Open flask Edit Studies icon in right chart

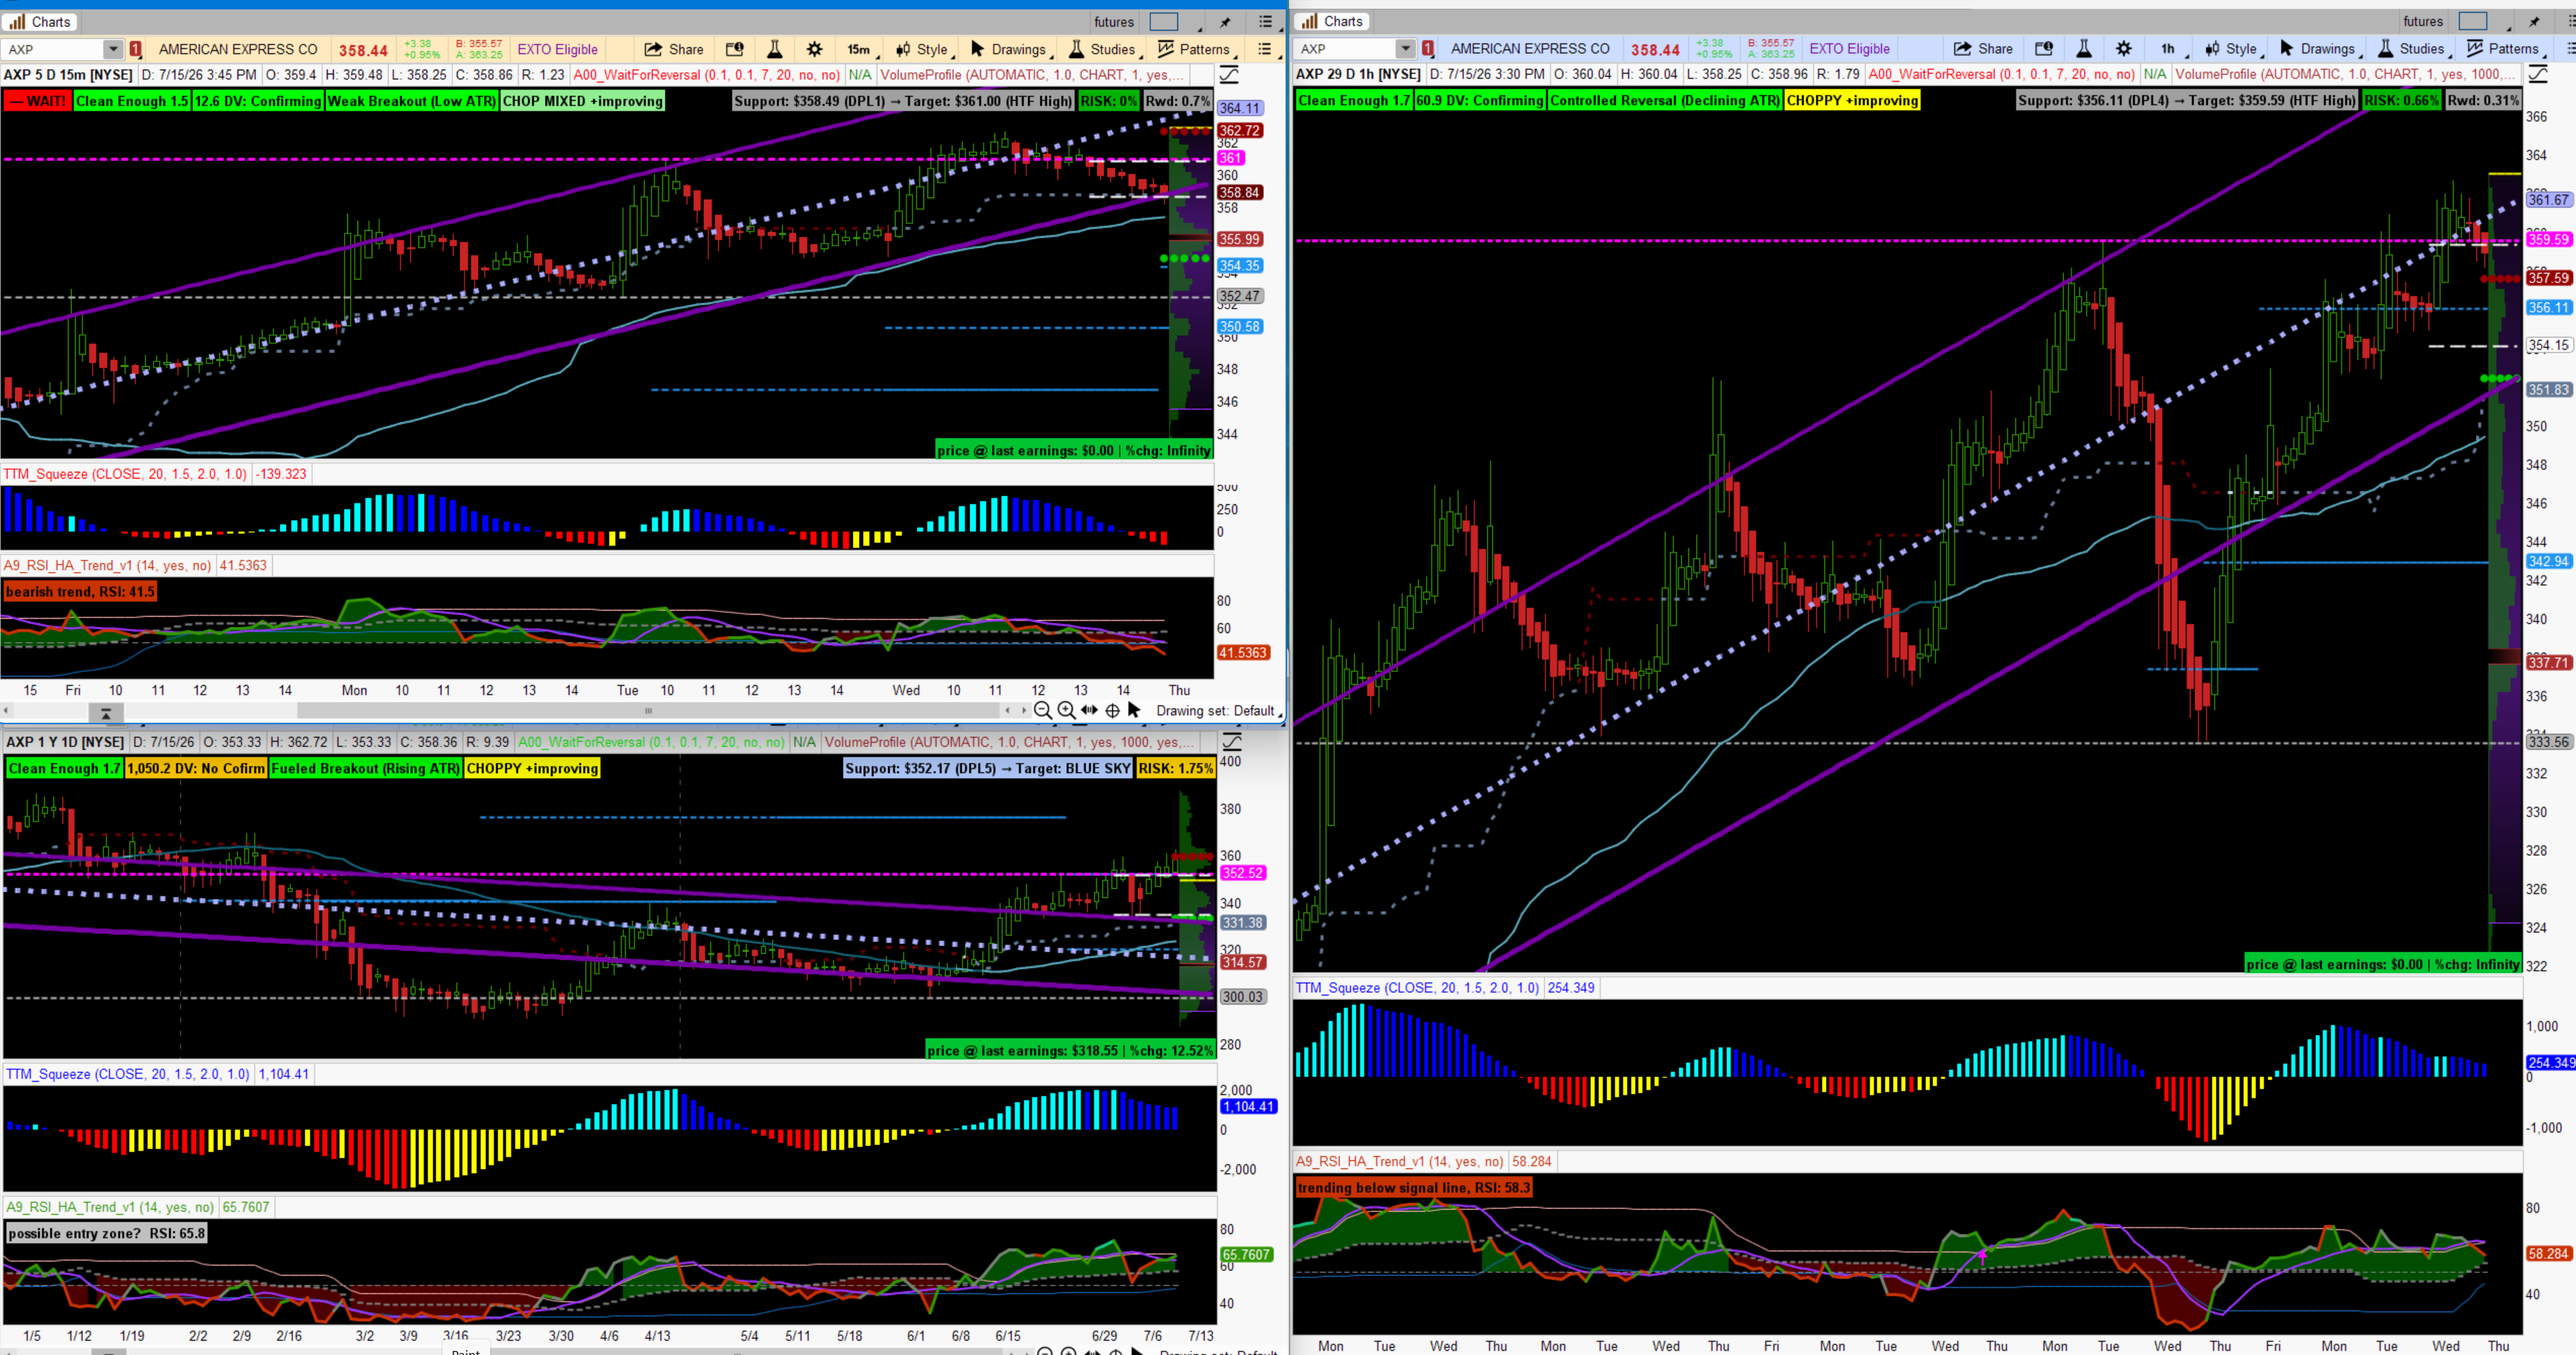pos(2083,48)
